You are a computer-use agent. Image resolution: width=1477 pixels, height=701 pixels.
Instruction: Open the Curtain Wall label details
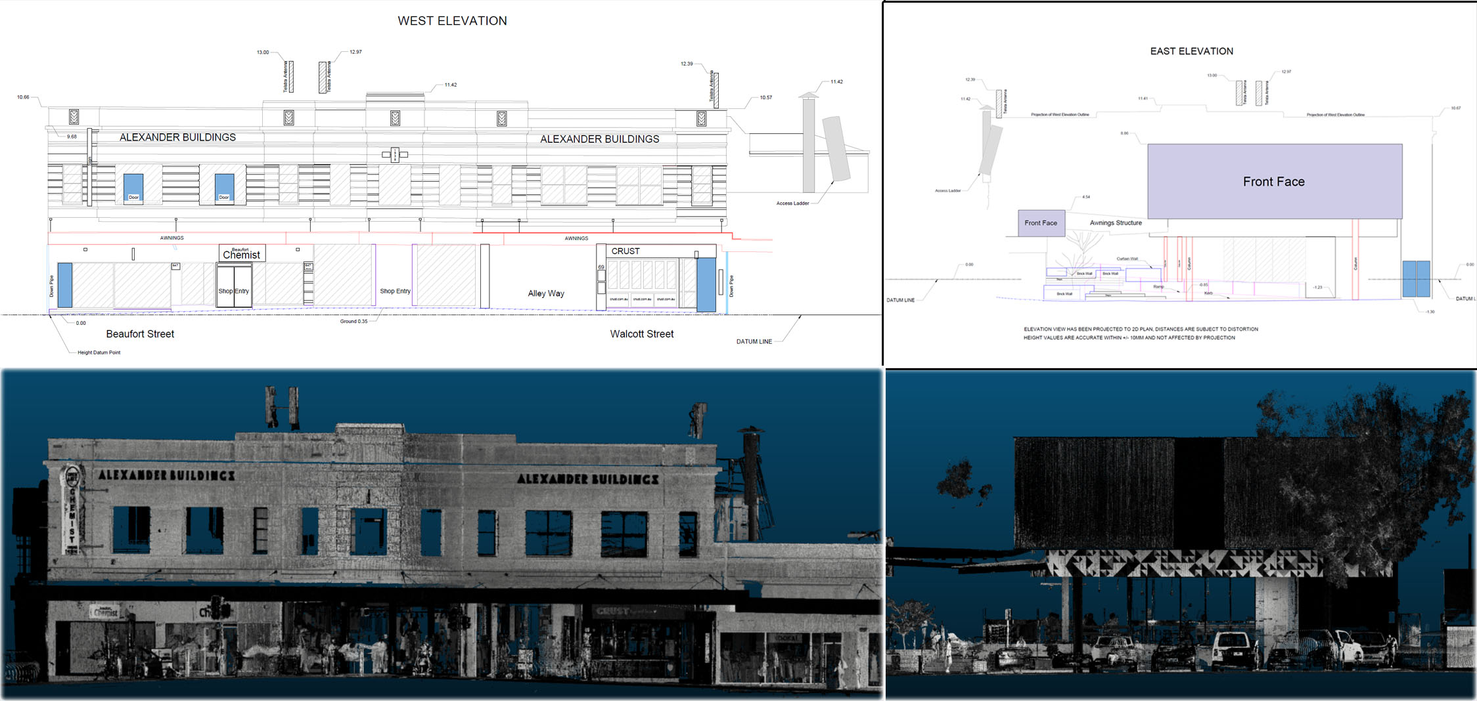tap(1128, 259)
